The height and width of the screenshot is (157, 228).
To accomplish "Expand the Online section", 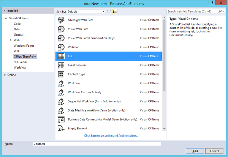I will tap(5, 75).
